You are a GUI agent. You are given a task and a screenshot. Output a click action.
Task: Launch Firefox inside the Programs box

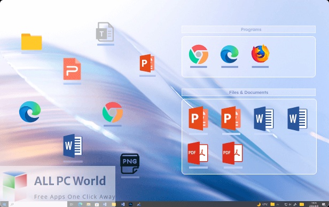(260, 54)
